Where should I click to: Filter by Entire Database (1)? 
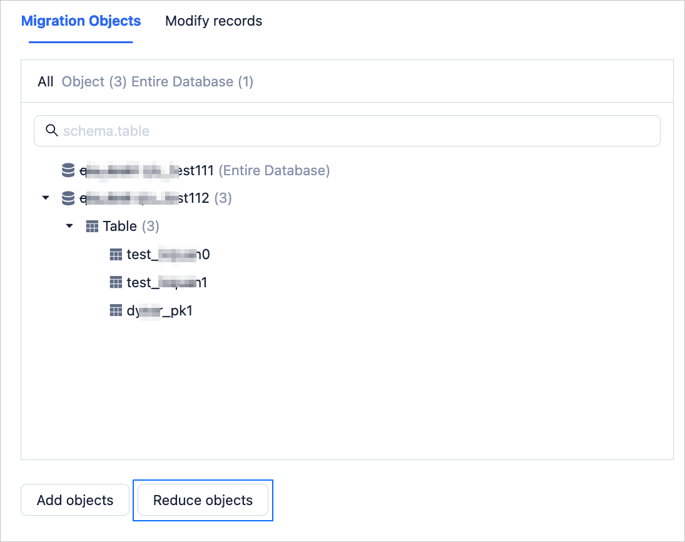192,82
